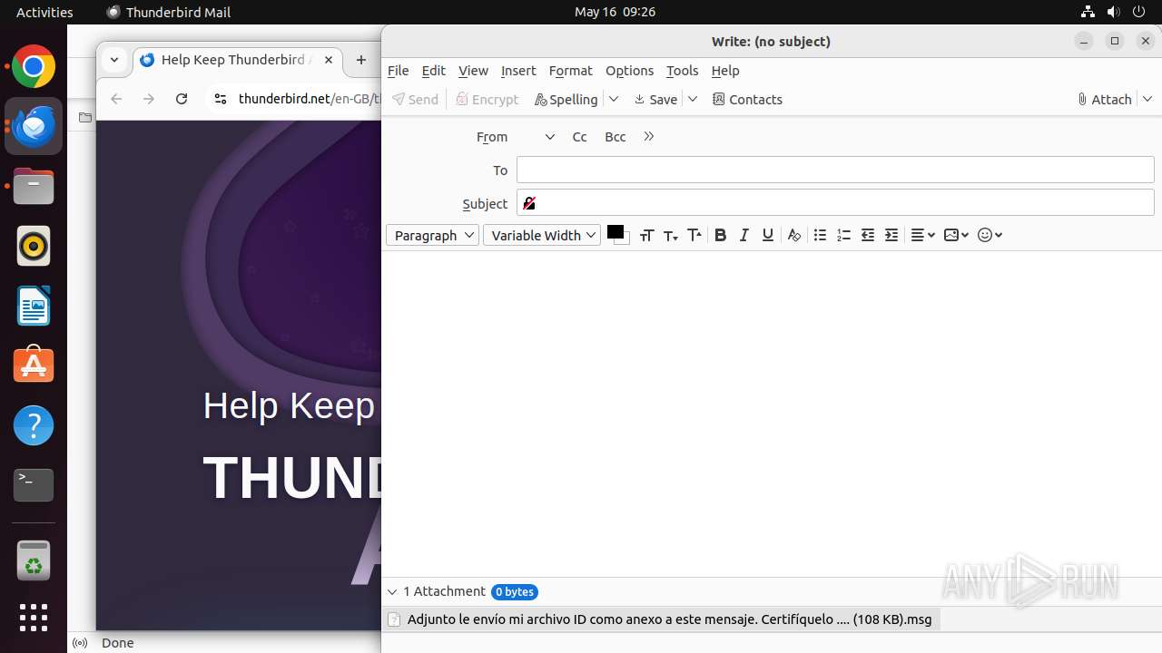Open Files manager from the dock
The width and height of the screenshot is (1162, 653).
pos(34,186)
